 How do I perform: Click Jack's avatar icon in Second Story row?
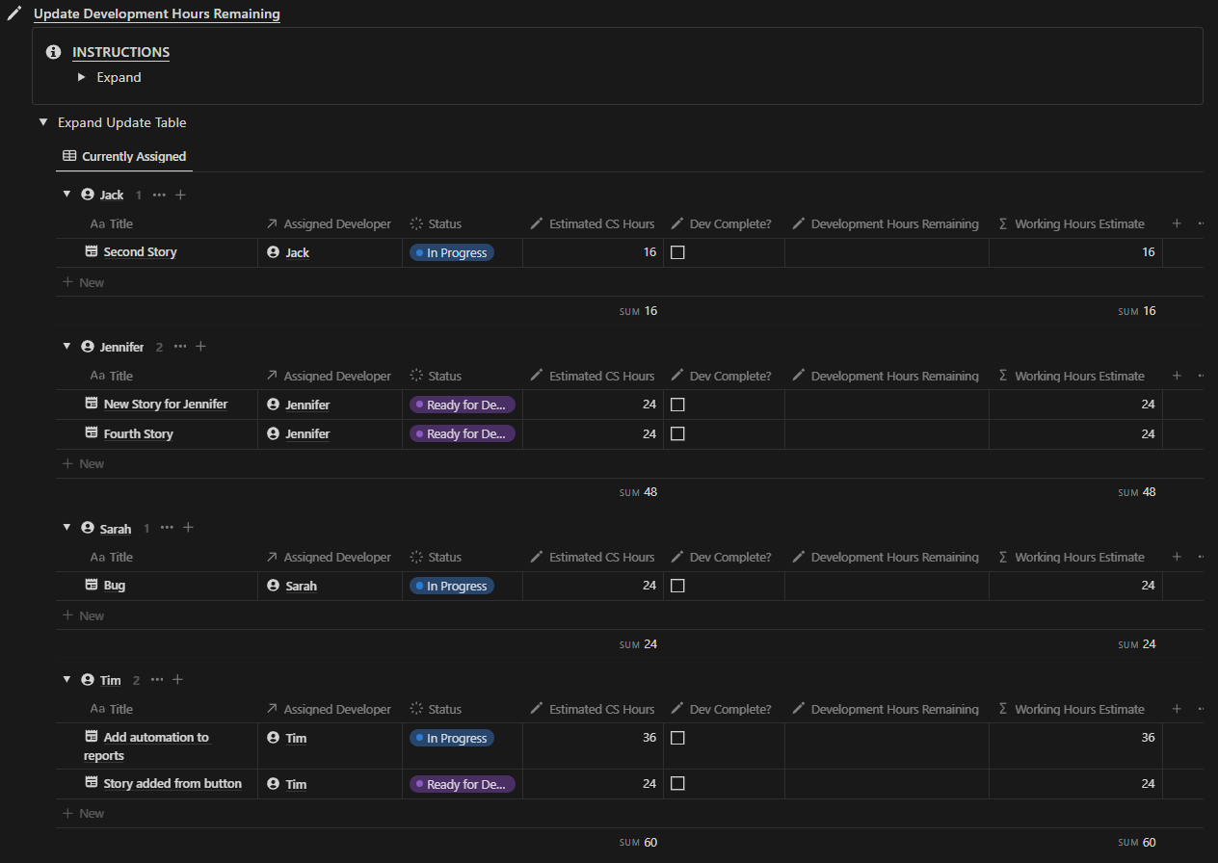click(273, 251)
